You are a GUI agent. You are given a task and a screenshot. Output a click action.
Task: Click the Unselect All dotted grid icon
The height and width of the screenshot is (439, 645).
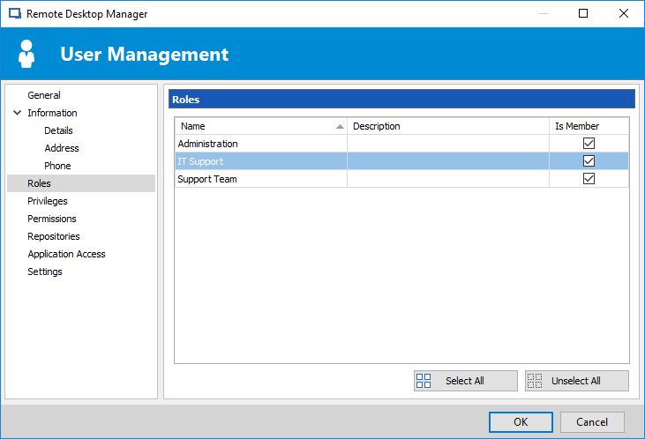point(535,381)
